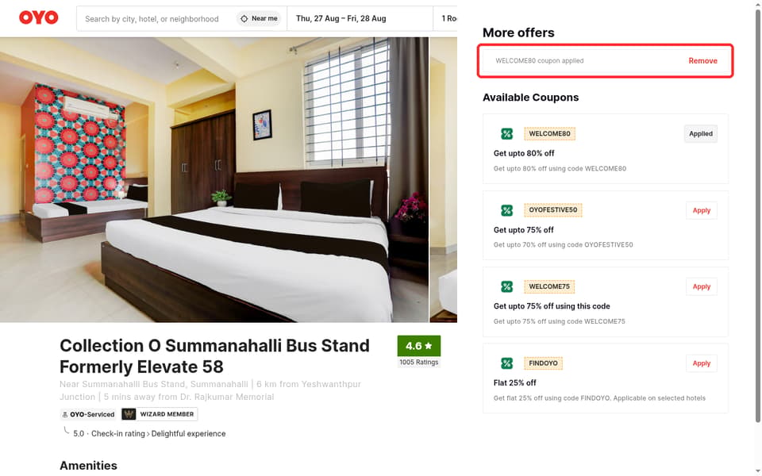Apply the FINDOYO coupon

[x=701, y=363]
